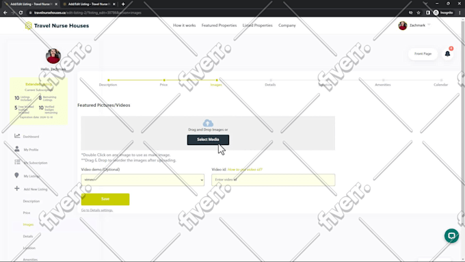Follow Go to Details settings link
Screen dimensions: 465x262
coord(97,210)
